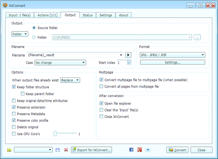Enable Clear the 'Input' file(s) checkbox
Screen dimensions: 218x159
(x=102, y=110)
